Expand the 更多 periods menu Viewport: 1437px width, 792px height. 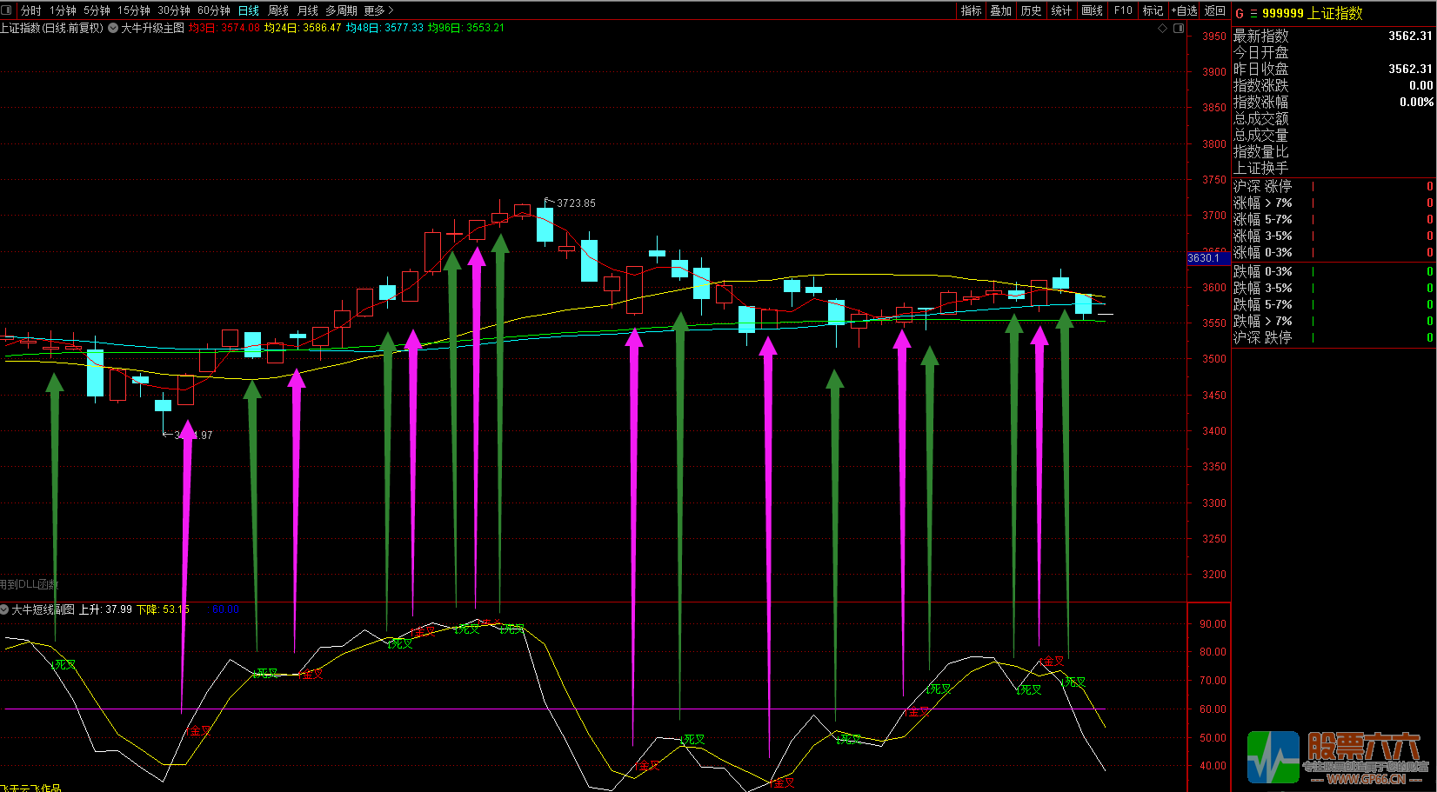378,10
